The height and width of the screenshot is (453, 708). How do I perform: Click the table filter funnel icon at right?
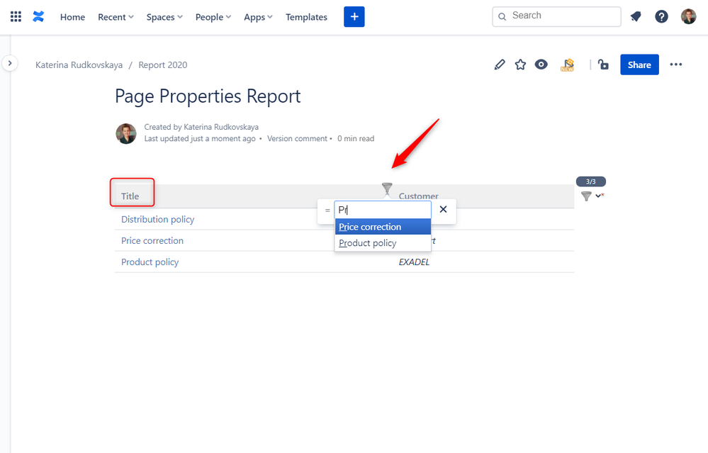point(586,196)
